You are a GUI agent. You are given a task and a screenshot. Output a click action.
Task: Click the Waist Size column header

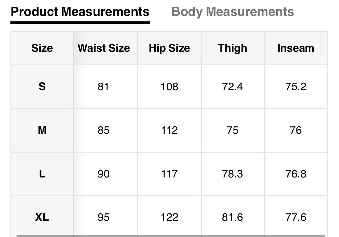(104, 48)
